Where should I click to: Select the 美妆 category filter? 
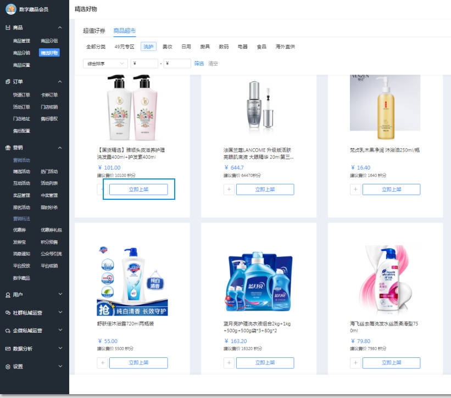point(167,47)
